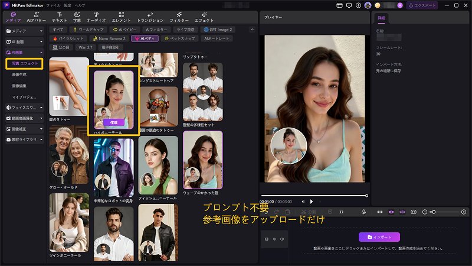The width and height of the screenshot is (472, 266).
Task: Filter by the Nano Banana 2 tag
Action: point(109,38)
